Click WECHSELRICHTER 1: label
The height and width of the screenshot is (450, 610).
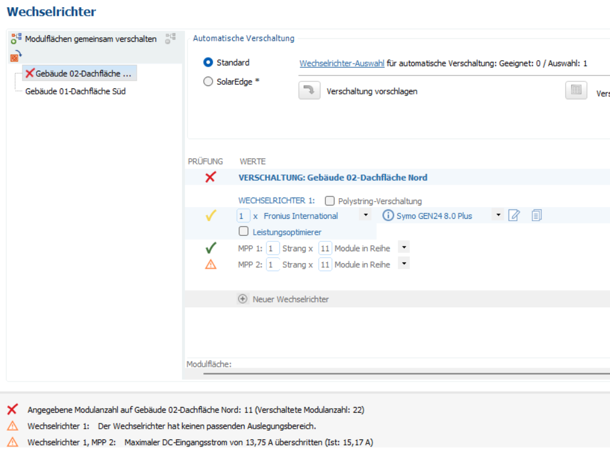(x=276, y=201)
